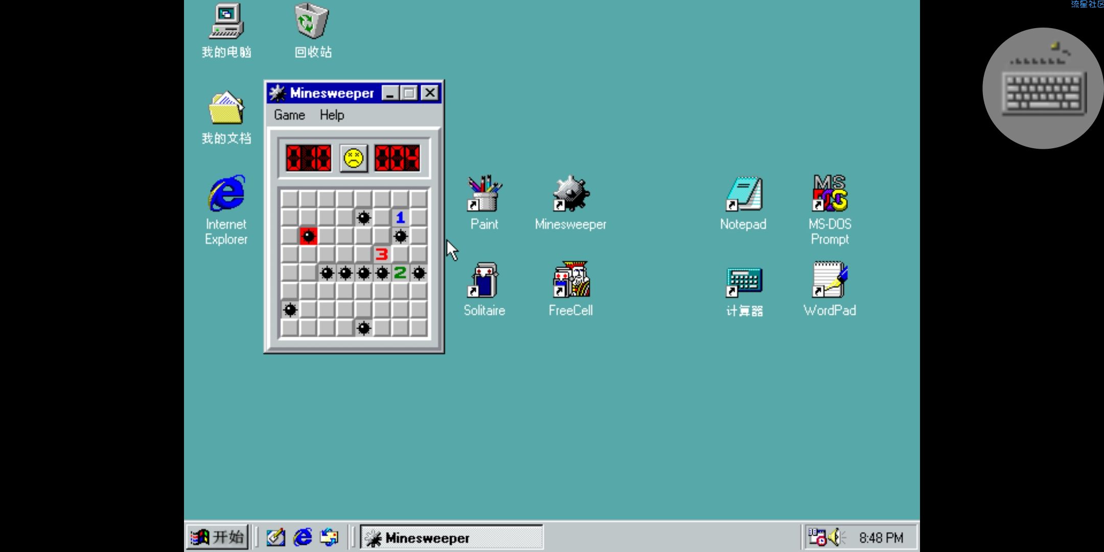1104x552 pixels.
Task: Open the Game menu in Minesweeper
Action: point(289,115)
